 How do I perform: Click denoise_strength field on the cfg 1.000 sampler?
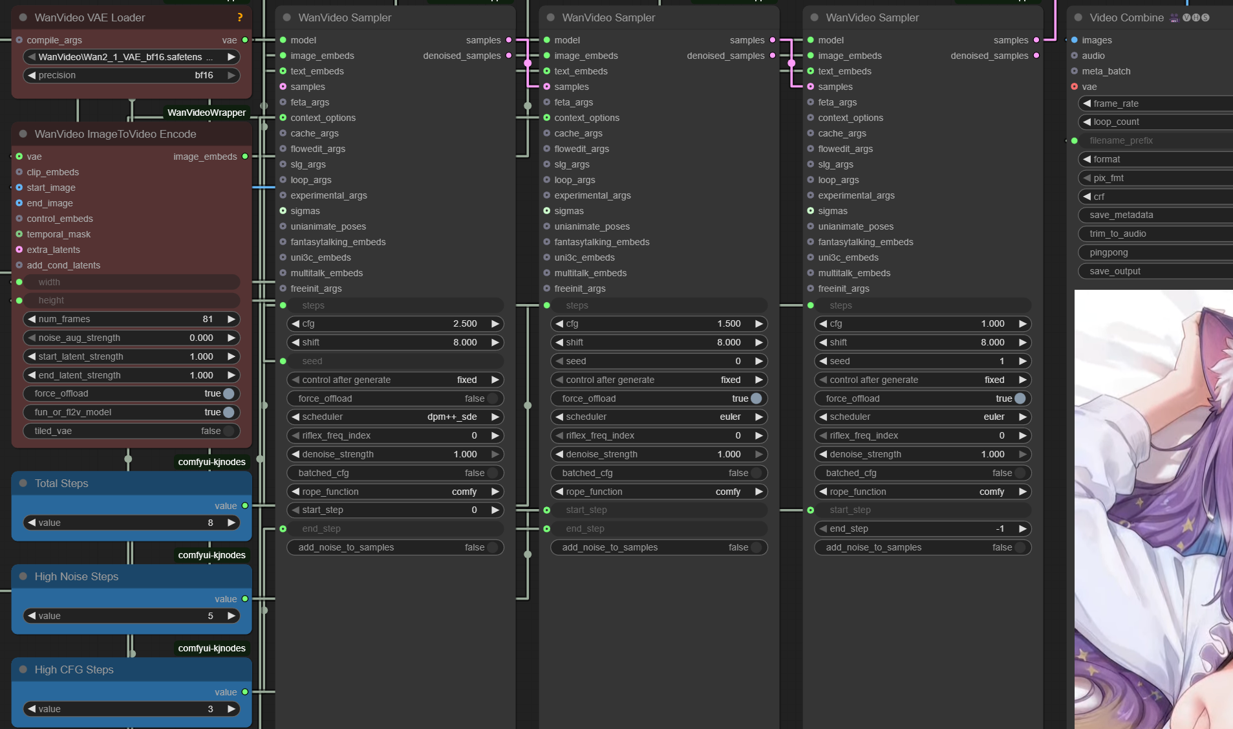point(923,454)
